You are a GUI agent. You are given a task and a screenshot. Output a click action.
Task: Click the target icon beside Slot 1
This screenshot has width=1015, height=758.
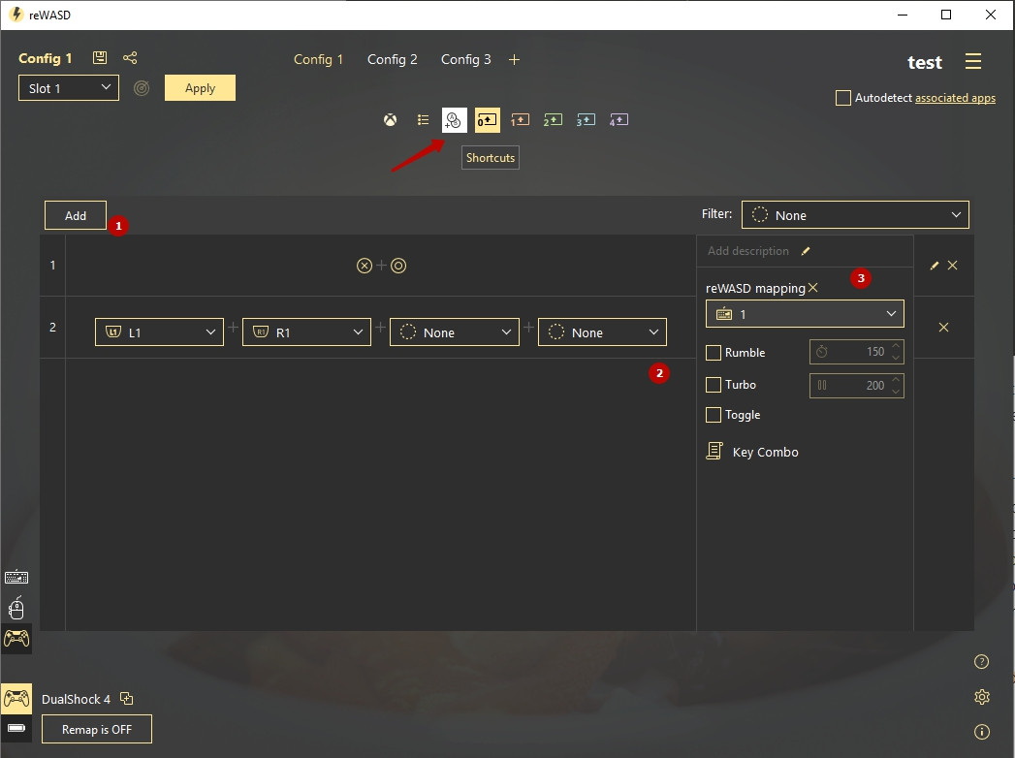tap(142, 88)
